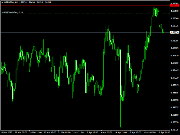Click the 4 Apr 05:00 time label
Viewport: 180px width, 135px height.
tap(107, 132)
